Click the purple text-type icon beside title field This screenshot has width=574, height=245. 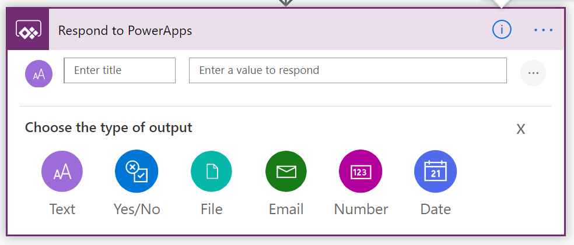tap(39, 74)
